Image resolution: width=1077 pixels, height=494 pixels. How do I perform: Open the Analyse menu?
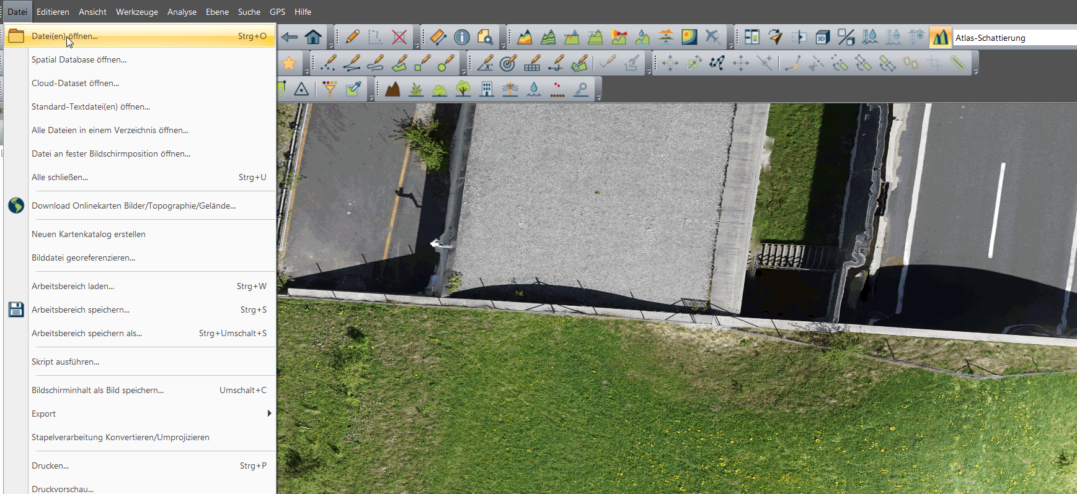click(x=182, y=12)
